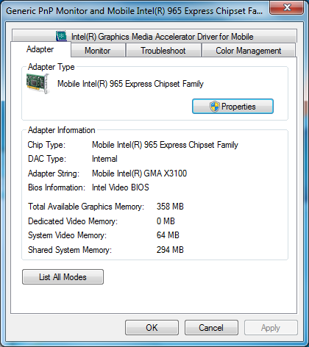This screenshot has height=347, width=309.
Task: Close the dialog with the red X
Action: point(287,8)
